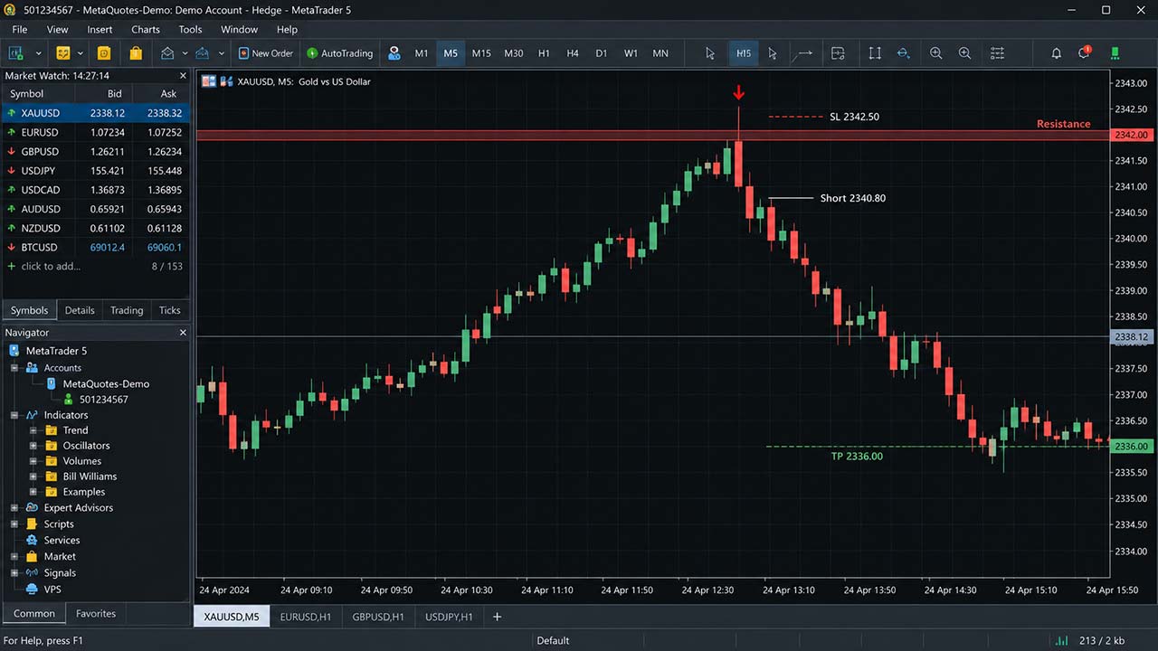The image size is (1158, 651).
Task: Switch to Details tab in Market Watch
Action: (x=80, y=310)
